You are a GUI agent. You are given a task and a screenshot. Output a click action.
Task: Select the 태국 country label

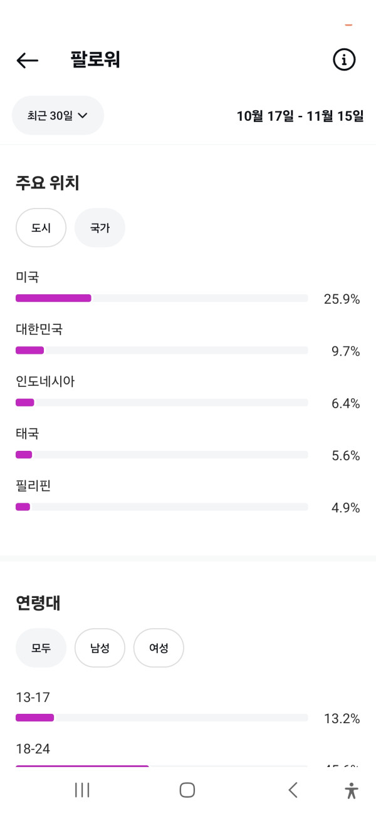pos(28,433)
